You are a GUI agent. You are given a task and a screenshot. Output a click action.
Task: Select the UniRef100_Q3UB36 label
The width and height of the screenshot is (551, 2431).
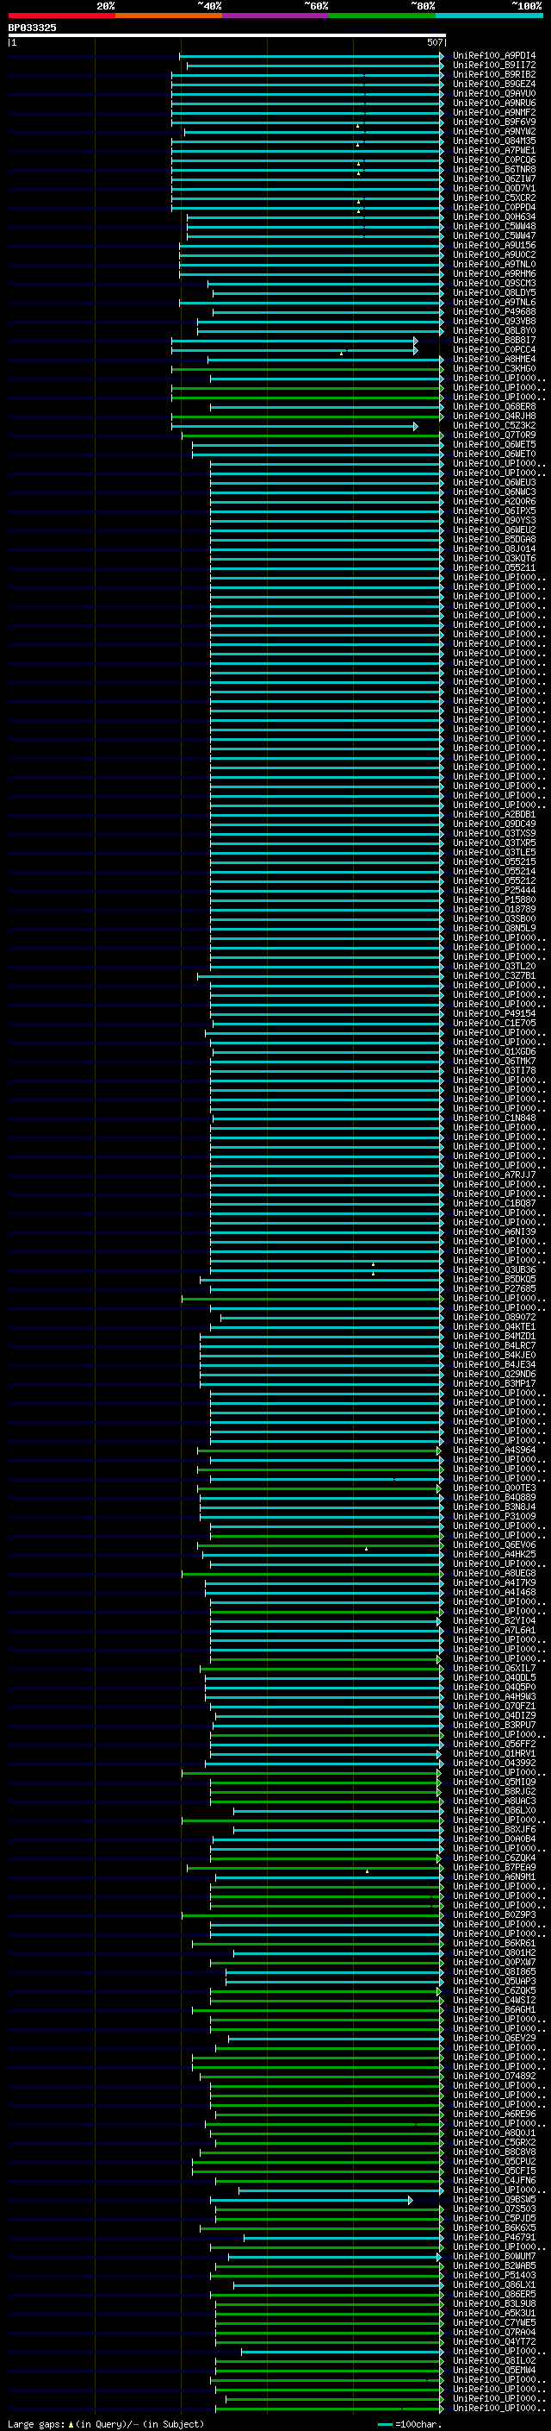[494, 1270]
